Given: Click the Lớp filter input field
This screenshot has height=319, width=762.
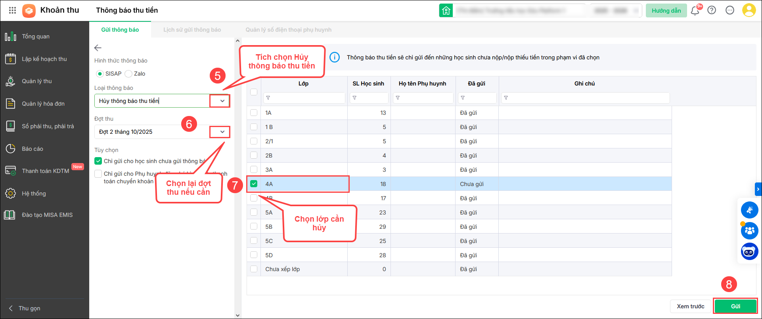Looking at the screenshot, I should click(304, 98).
